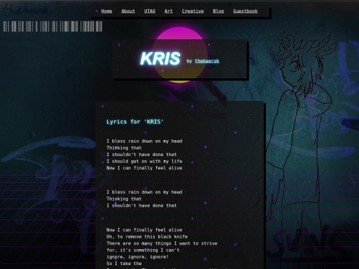Screen dimensions: 359x269
Task: Click the line "I should get on with my life"
Action: pyautogui.click(x=144, y=161)
